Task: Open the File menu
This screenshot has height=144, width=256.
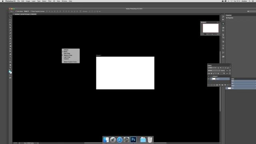Action: point(18,1)
